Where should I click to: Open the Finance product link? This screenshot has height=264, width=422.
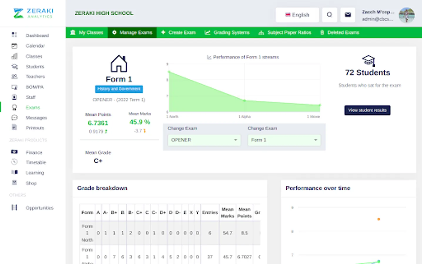(34, 153)
